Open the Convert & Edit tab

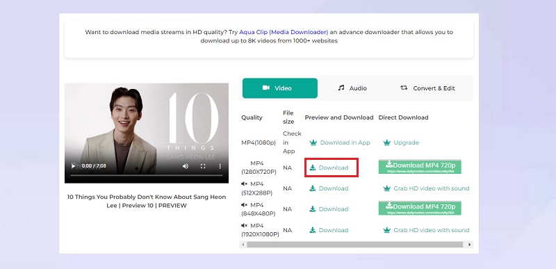[427, 88]
